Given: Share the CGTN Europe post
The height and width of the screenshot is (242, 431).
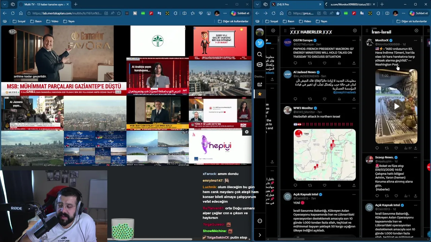Looking at the screenshot, I should point(354,63).
